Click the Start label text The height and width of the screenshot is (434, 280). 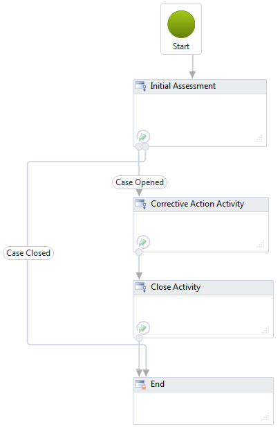click(x=181, y=46)
